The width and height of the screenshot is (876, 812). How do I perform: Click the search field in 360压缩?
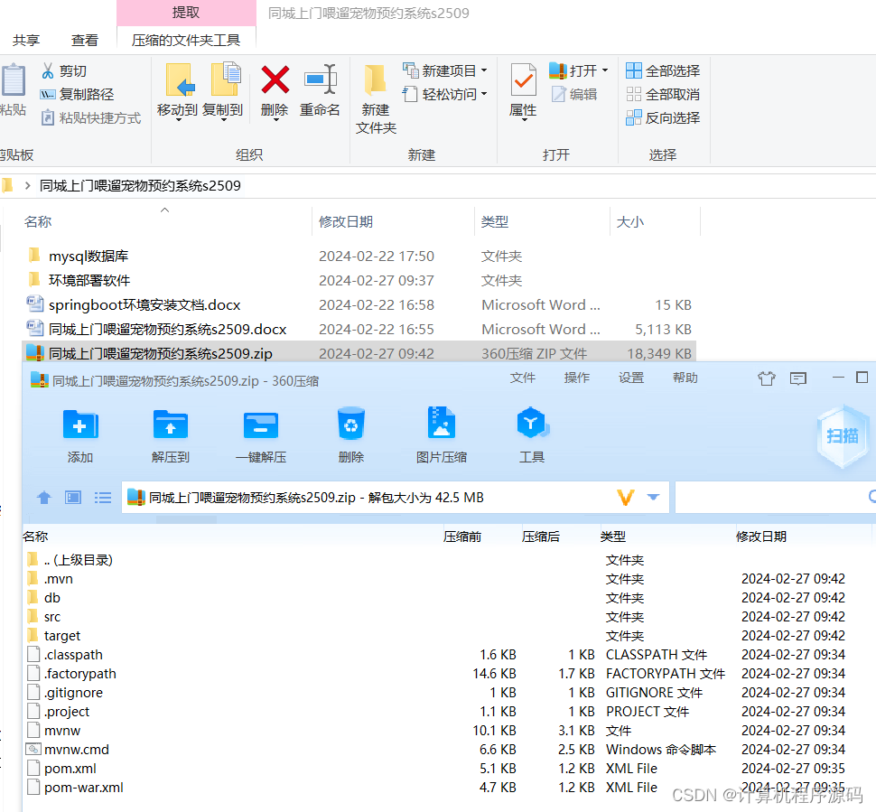774,497
